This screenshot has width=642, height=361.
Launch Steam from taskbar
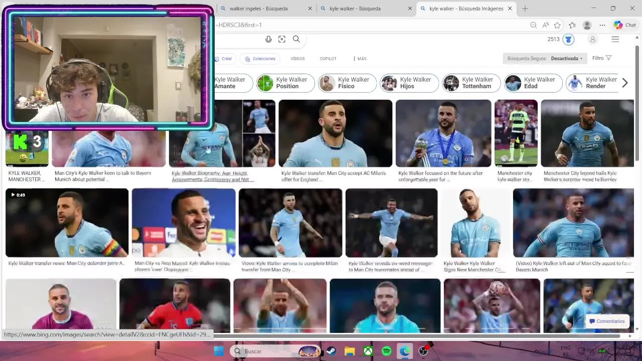tap(331, 351)
